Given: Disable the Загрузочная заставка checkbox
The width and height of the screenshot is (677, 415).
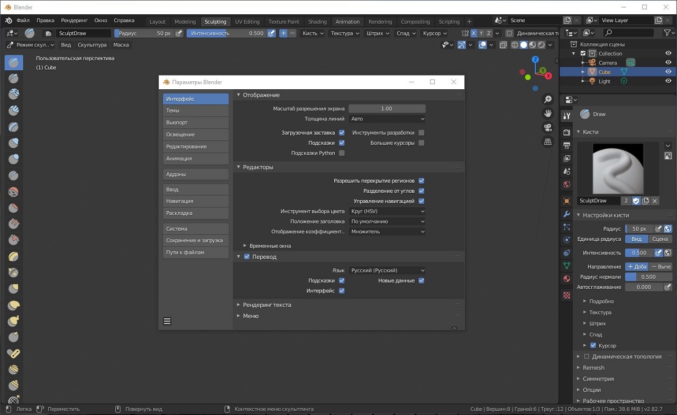Looking at the screenshot, I should click(x=342, y=133).
